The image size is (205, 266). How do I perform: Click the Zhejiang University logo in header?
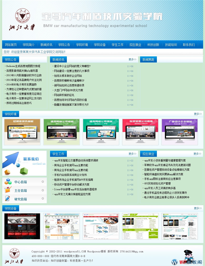click(22, 19)
